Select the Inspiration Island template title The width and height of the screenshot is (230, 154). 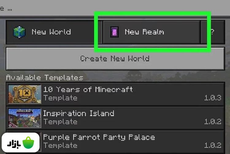(79, 113)
